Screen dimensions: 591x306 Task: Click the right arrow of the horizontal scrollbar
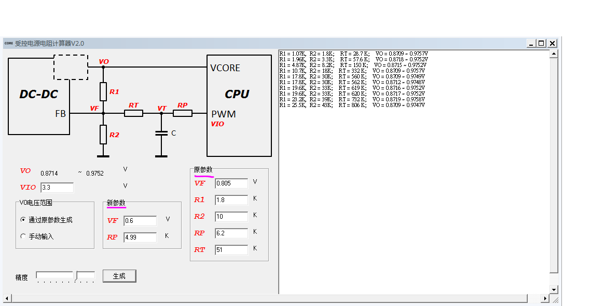(546, 298)
